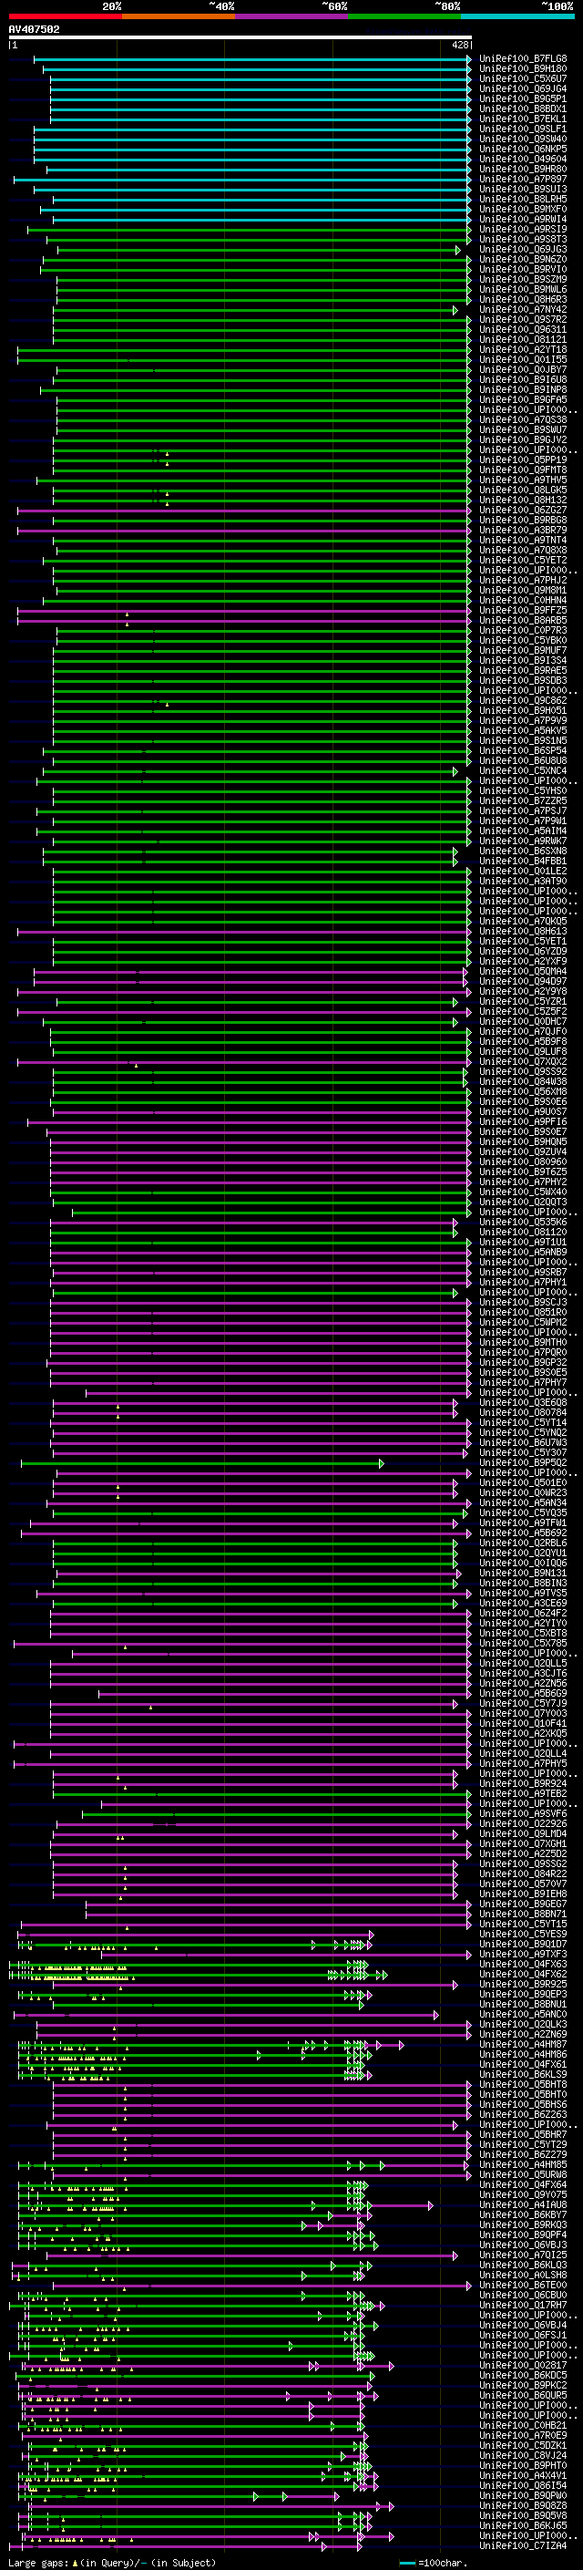Open hit UniRef100_Q69JG4
The height and width of the screenshot is (2570, 583).
pos(522,88)
